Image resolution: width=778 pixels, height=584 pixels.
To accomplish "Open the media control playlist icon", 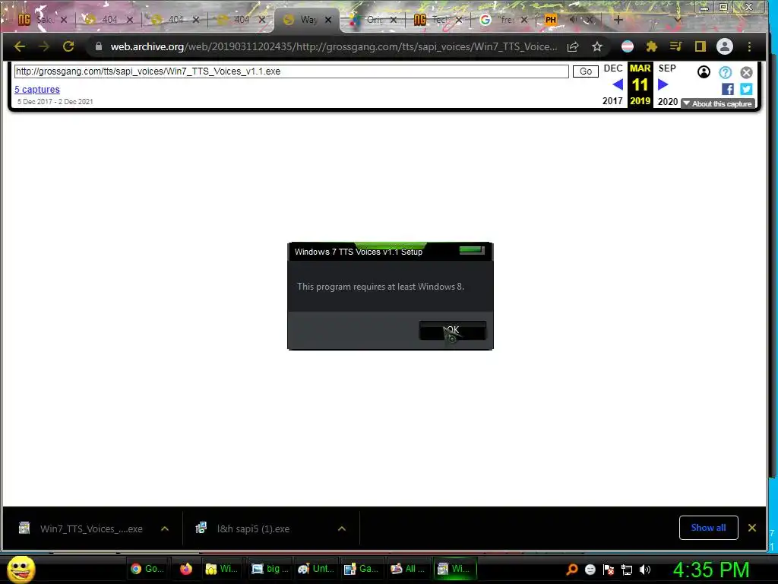I will pyautogui.click(x=675, y=46).
